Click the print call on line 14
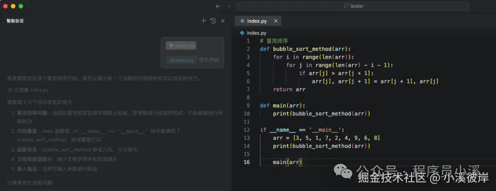Viewport: 496px width, 191px height. point(321,146)
